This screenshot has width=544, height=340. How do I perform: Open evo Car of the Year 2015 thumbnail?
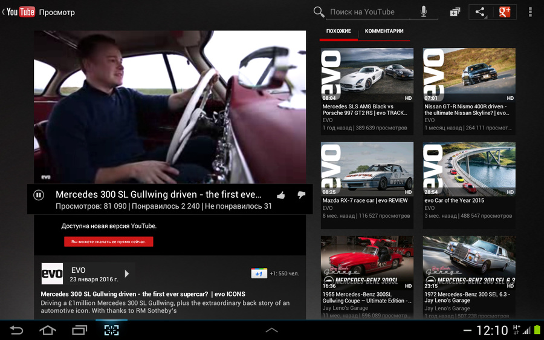click(x=469, y=168)
